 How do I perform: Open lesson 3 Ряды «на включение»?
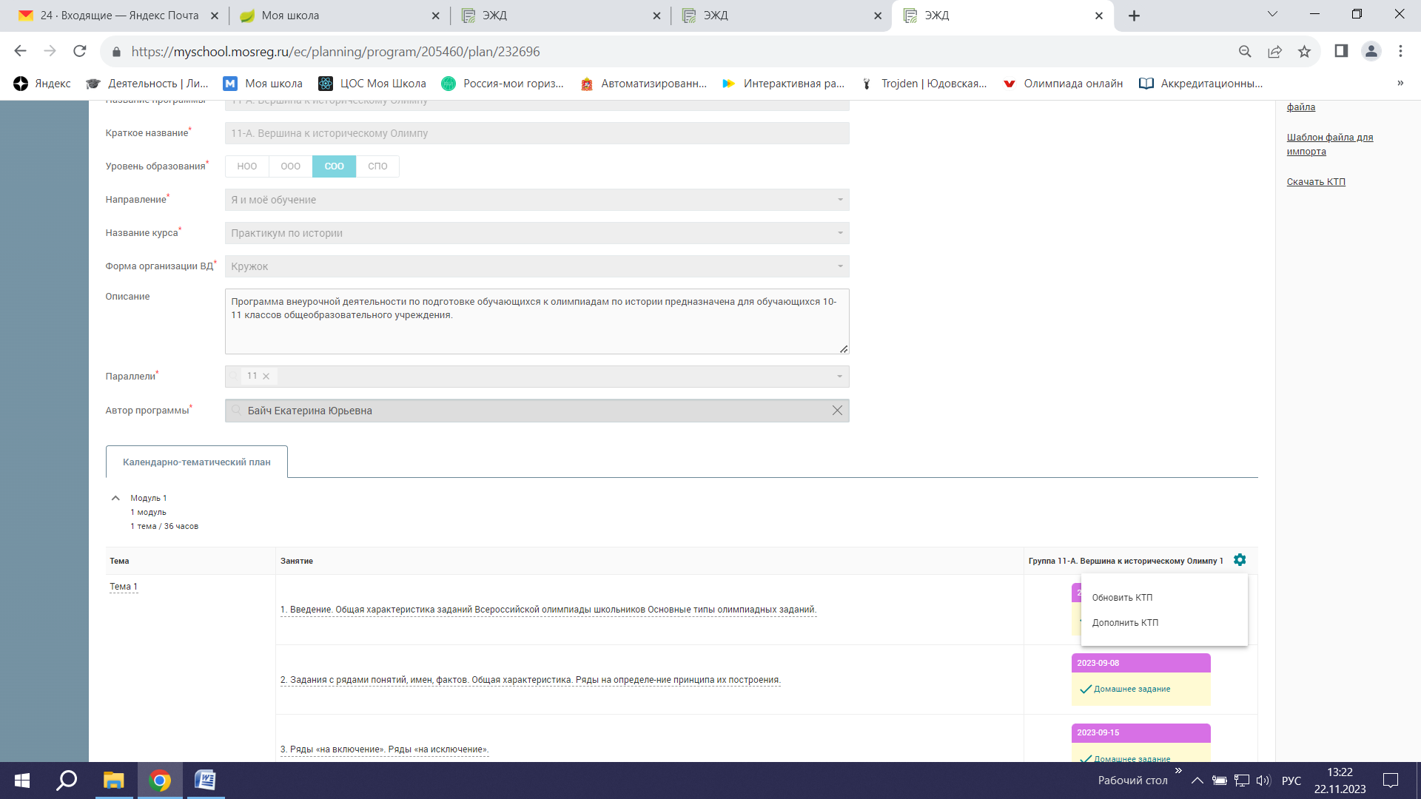coord(385,749)
